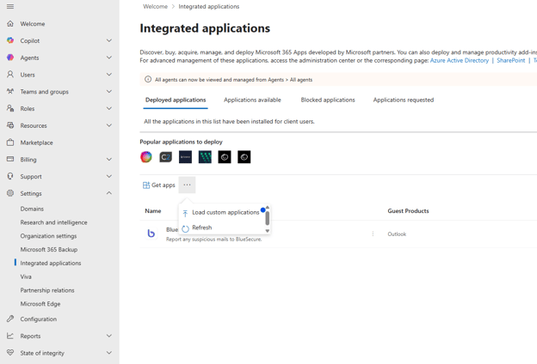Switch to Blocked applications tab
The height and width of the screenshot is (364, 537).
pos(328,100)
